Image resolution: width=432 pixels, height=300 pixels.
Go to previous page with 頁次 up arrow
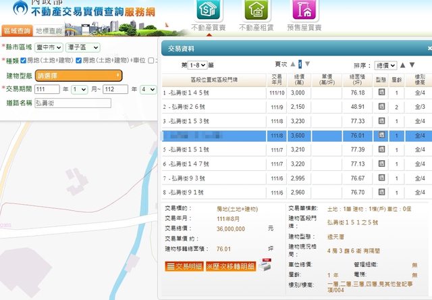pyautogui.click(x=293, y=66)
